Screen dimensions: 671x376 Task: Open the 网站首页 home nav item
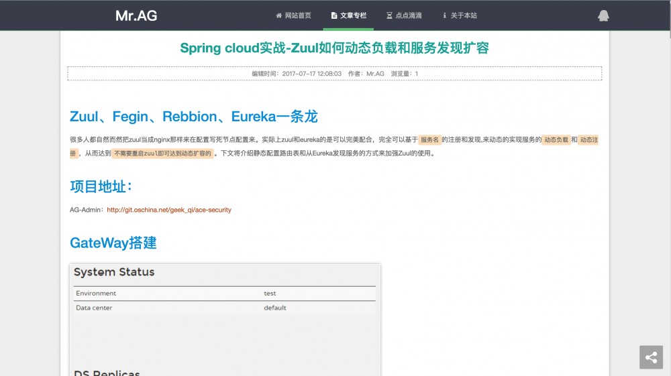pyautogui.click(x=294, y=15)
